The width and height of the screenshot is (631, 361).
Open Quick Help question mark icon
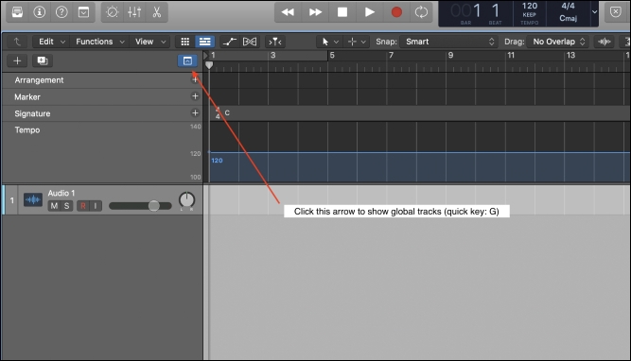coord(61,12)
